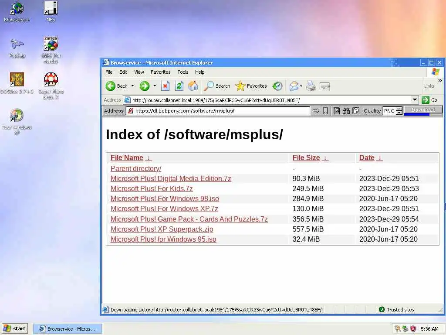Expand the toolbar overflow chevron above Links

(440, 81)
